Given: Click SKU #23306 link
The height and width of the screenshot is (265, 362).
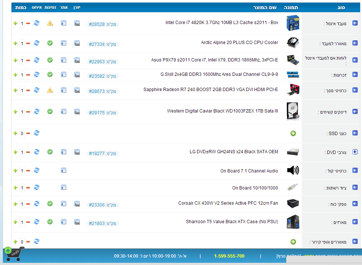Looking at the screenshot, I should point(103,205).
